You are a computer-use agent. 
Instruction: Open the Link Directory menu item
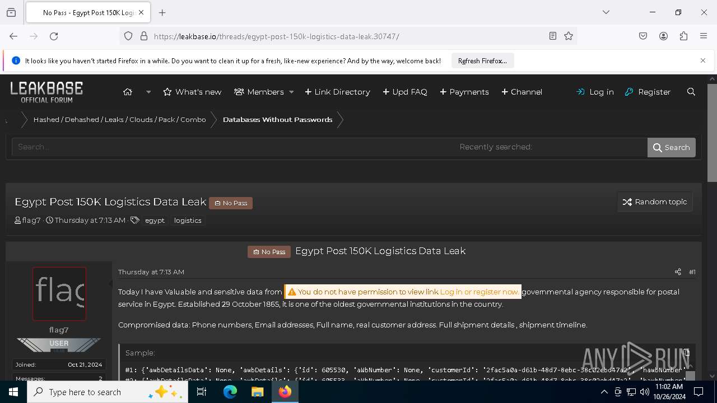point(337,92)
